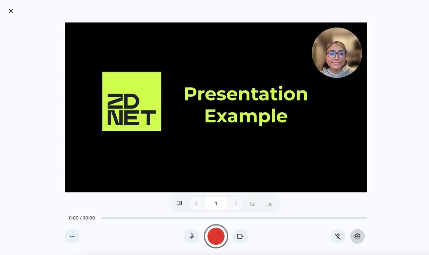Viewport: 429px width, 255px height.
Task: Click the 0:00 / 30:00 timer
Action: pyautogui.click(x=82, y=218)
